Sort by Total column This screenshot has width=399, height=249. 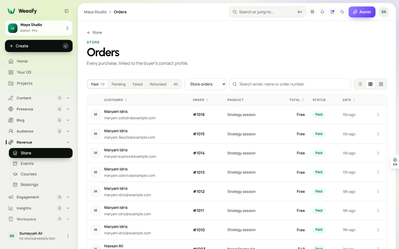coord(297,100)
